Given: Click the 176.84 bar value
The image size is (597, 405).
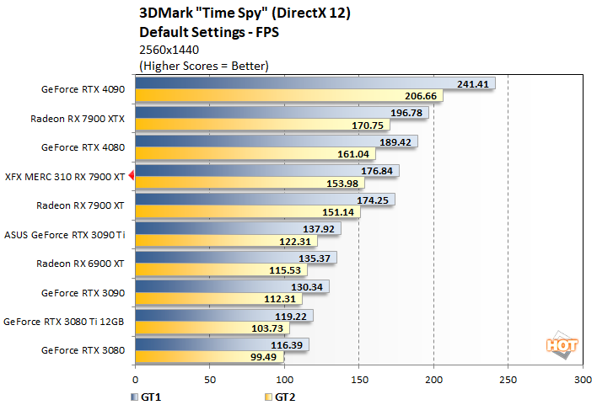Looking at the screenshot, I should click(x=377, y=171).
